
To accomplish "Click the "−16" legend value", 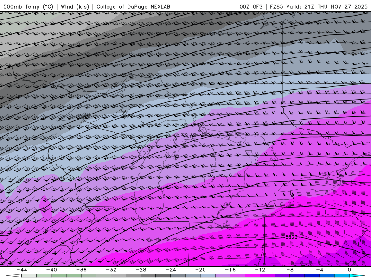I will click(230, 270).
